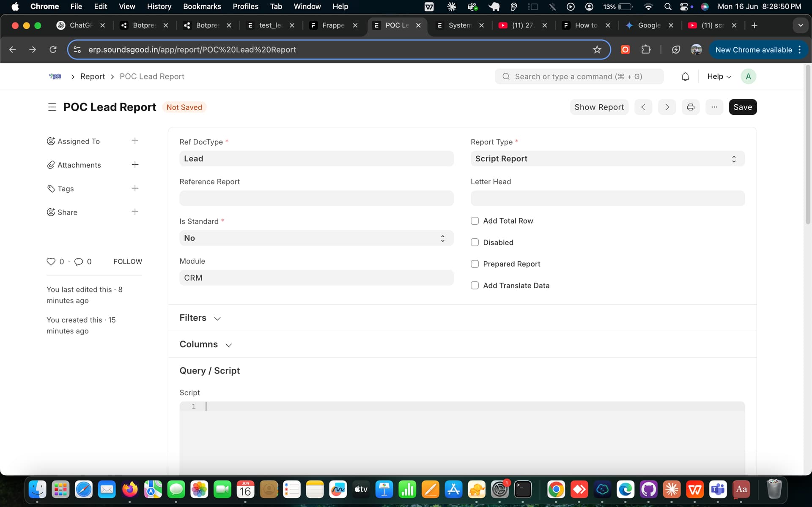The width and height of the screenshot is (812, 507).
Task: Open Terminal from the Dock
Action: tap(523, 490)
